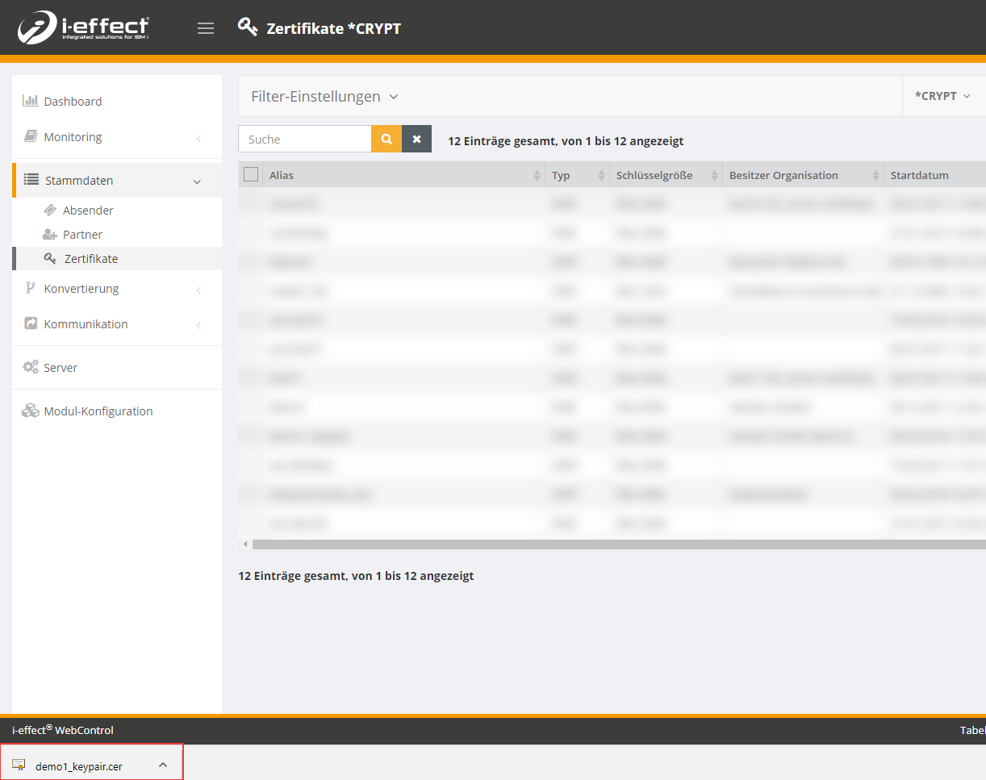This screenshot has height=780, width=986.
Task: Open the Partner submenu item
Action: [82, 235]
